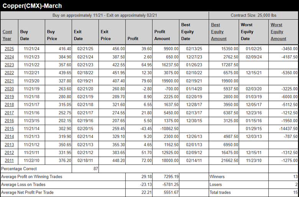Click the Percentage Correct label

19,169
